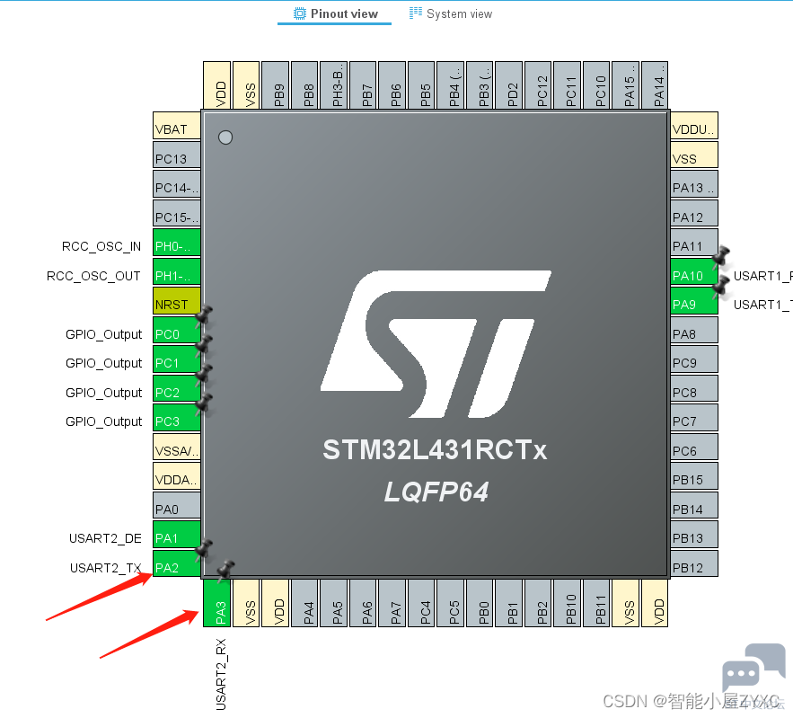Select the PC3 GPIO_Output pin
Image resolution: width=793 pixels, height=718 pixels.
point(177,417)
